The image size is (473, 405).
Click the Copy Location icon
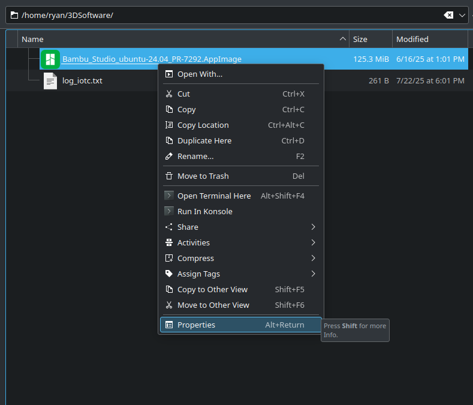[x=169, y=125]
